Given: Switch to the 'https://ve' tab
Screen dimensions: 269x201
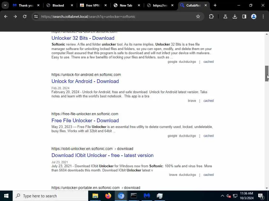Looking at the screenshot, I should pyautogui.click(x=160, y=5).
